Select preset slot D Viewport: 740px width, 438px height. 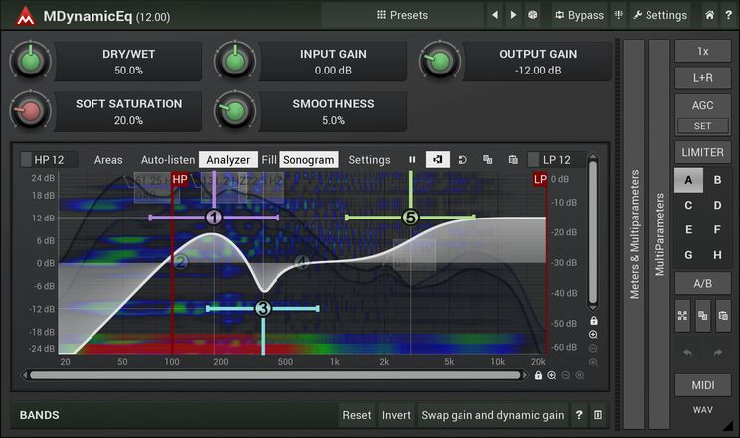coord(717,205)
